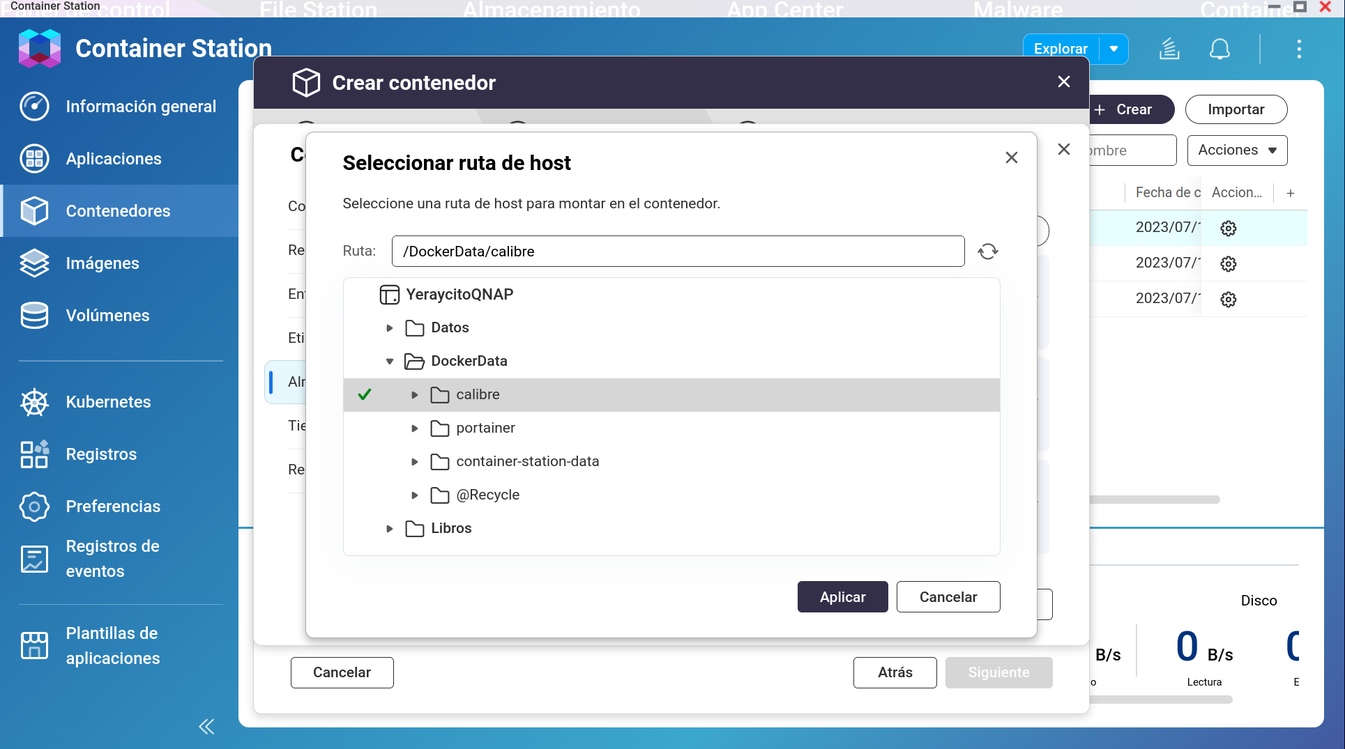
Task: Open the notifications bell
Action: pos(1219,49)
